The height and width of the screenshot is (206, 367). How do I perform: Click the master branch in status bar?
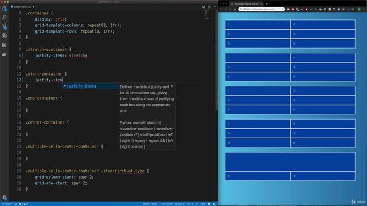[x=7, y=204]
